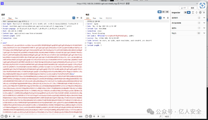Collapse all Inspector sections

197,12
